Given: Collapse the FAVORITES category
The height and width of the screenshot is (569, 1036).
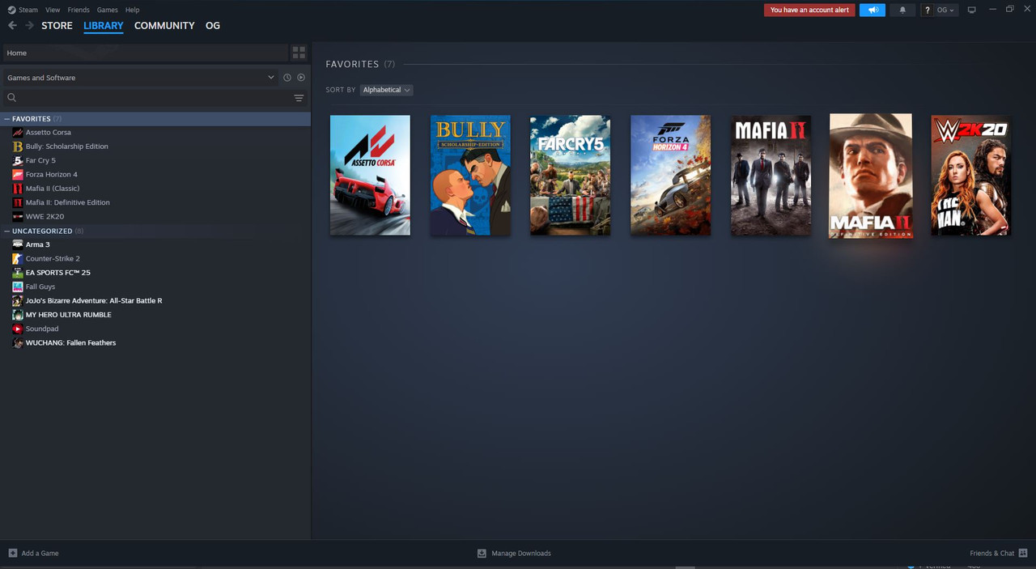Looking at the screenshot, I should tap(7, 119).
